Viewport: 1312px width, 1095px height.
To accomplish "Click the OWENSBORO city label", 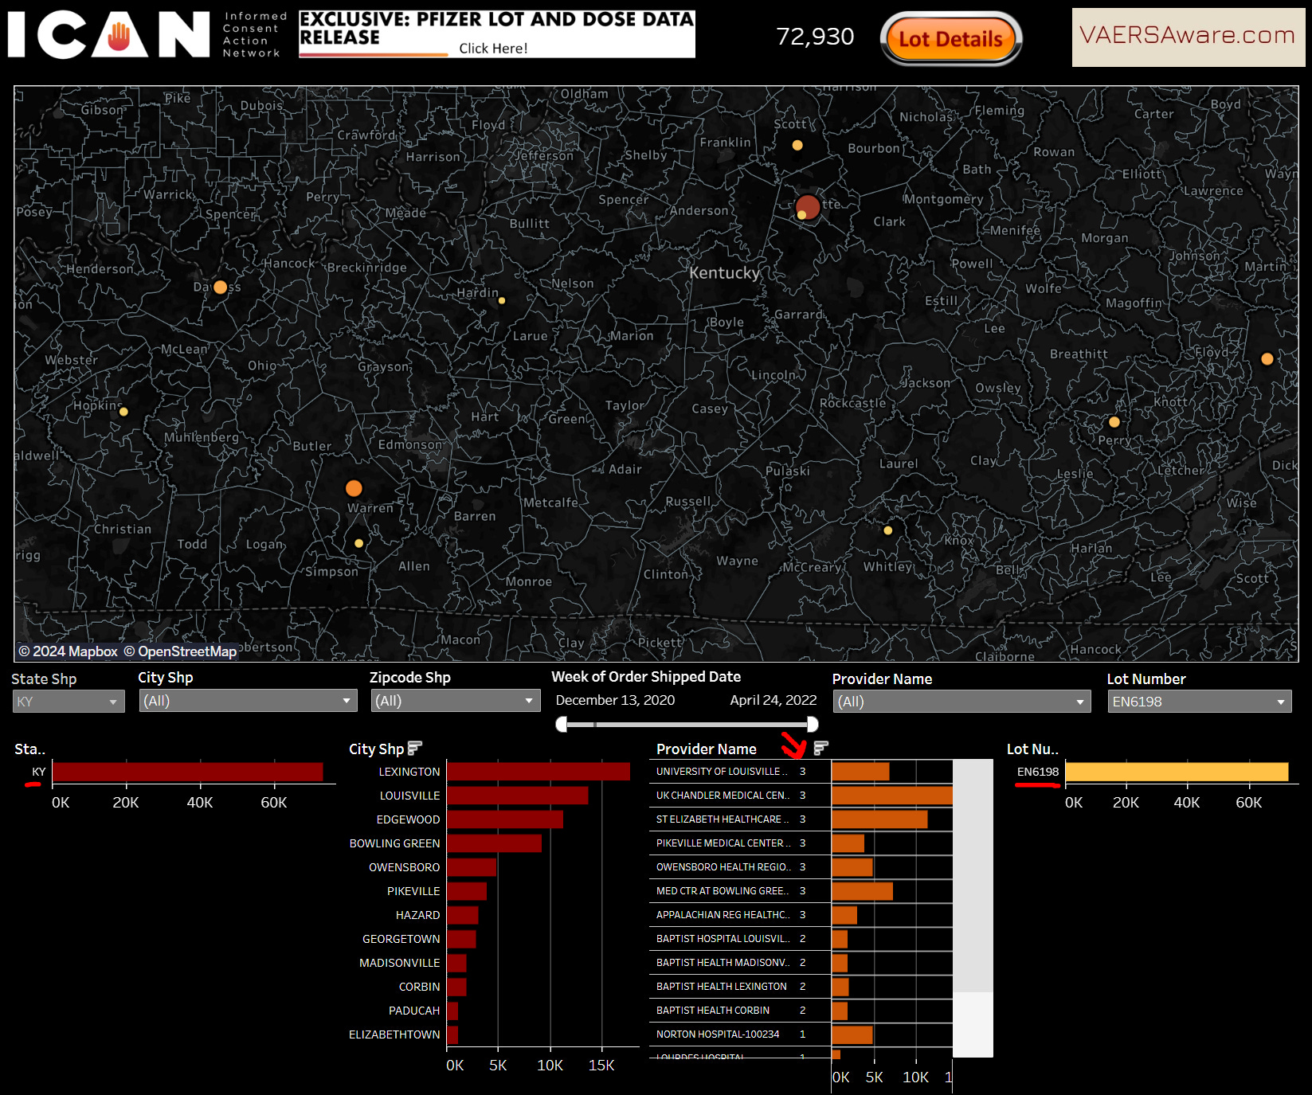I will tap(404, 867).
